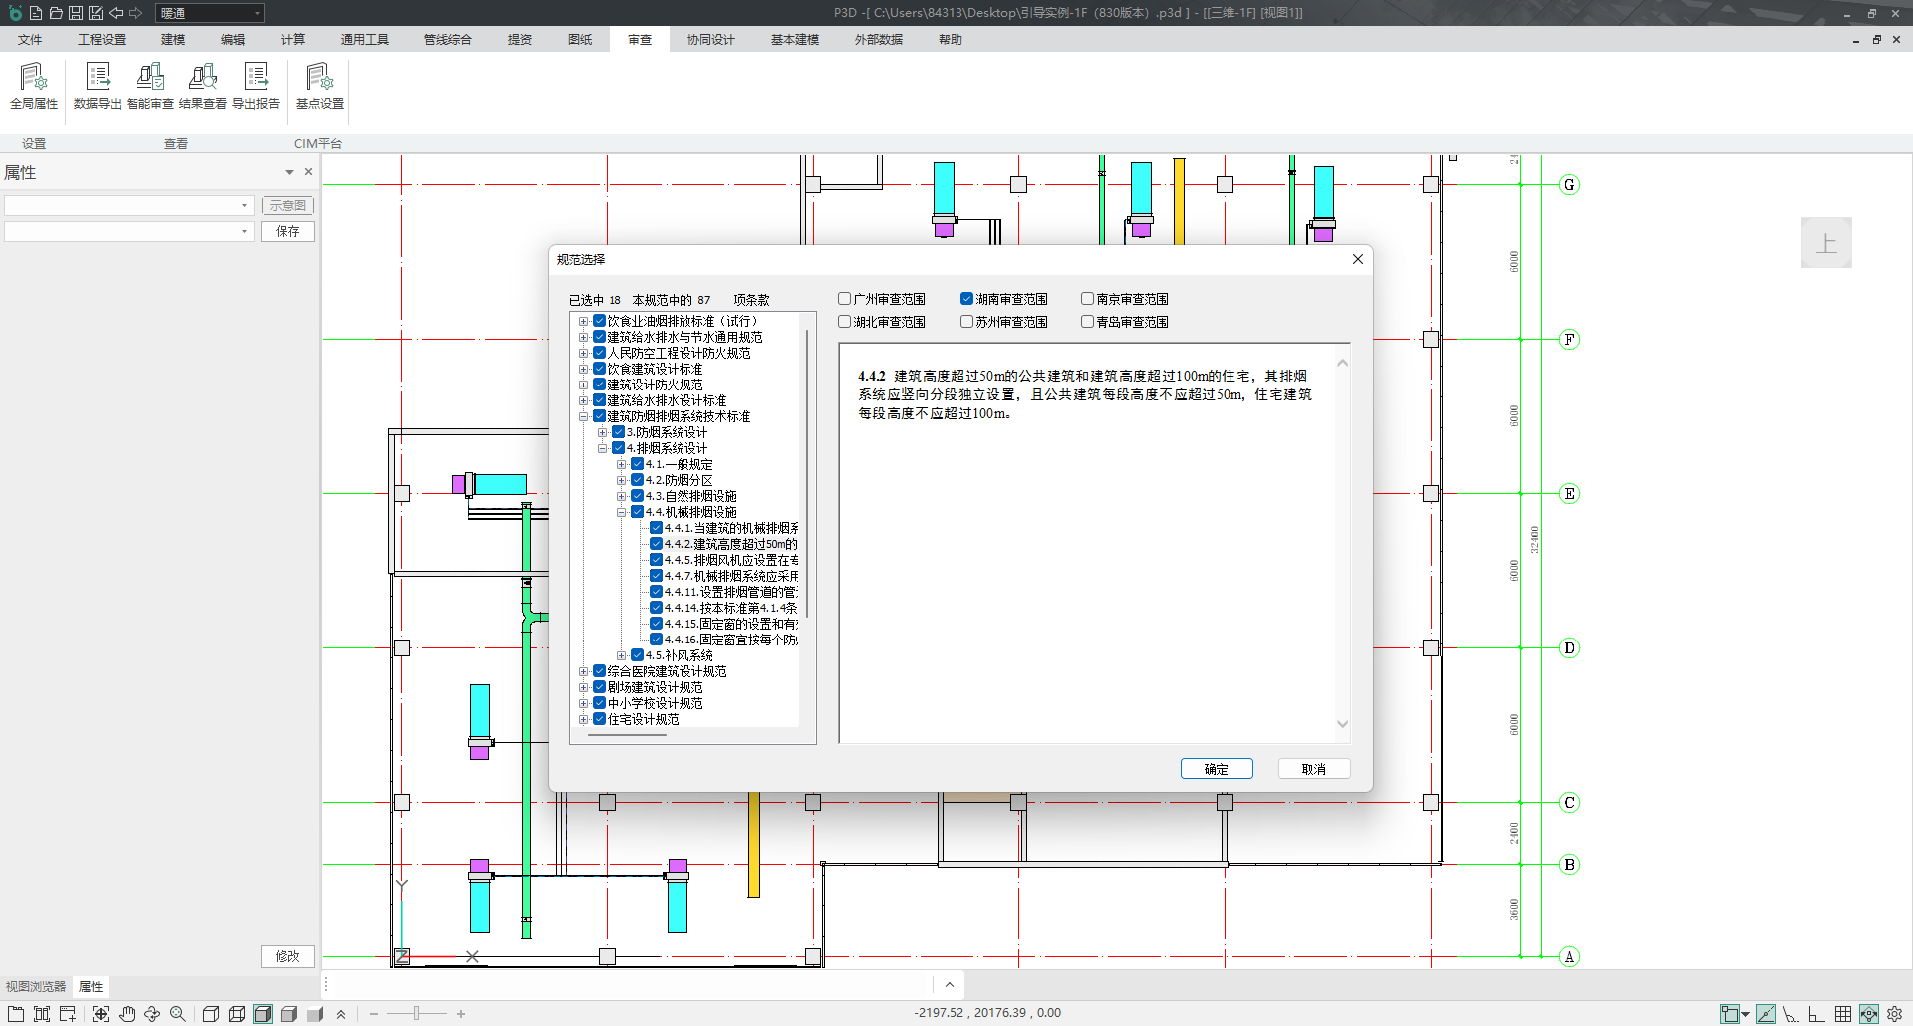Screen dimensions: 1913x1026
Task: Switch to the 管线综合 menu tab
Action: click(x=447, y=40)
